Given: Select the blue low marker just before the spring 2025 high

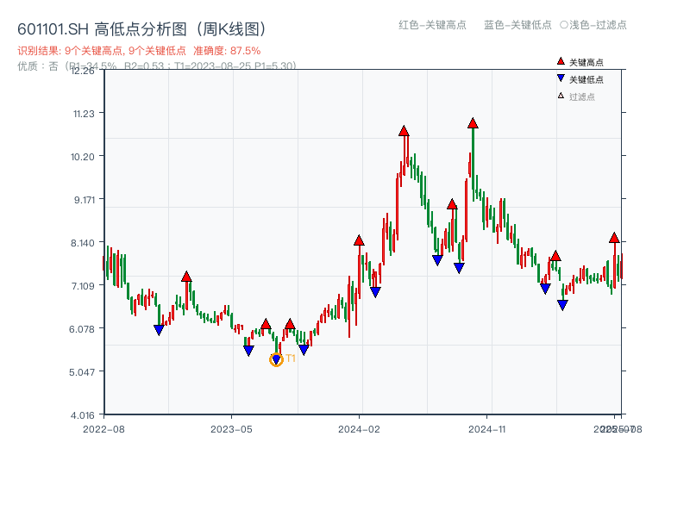Looking at the screenshot, I should pos(545,289).
